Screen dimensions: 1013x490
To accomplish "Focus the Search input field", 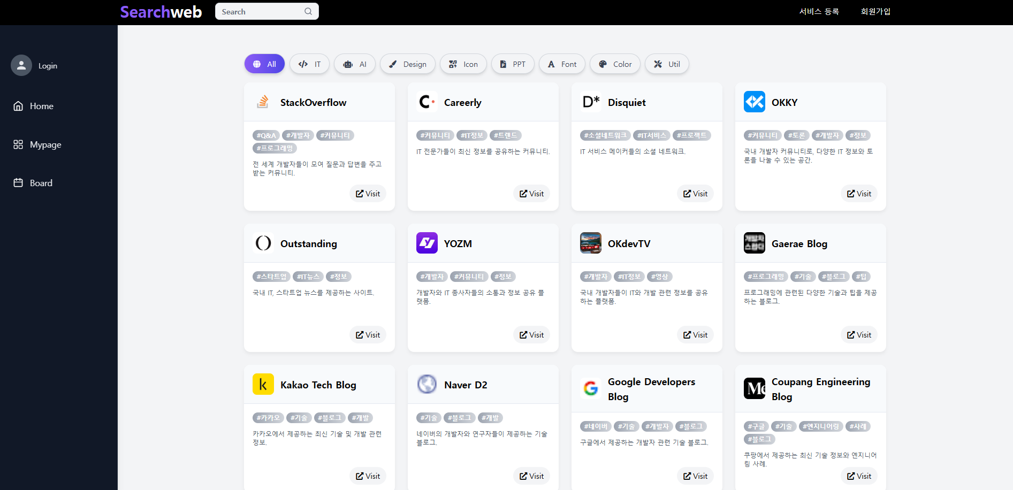I will coord(266,11).
